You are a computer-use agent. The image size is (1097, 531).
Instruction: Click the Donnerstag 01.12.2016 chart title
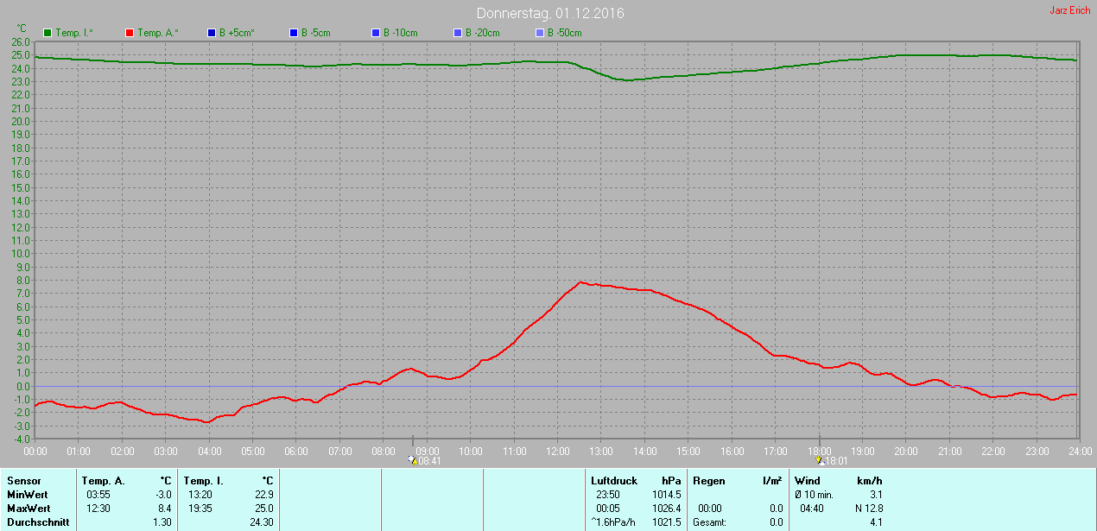551,14
